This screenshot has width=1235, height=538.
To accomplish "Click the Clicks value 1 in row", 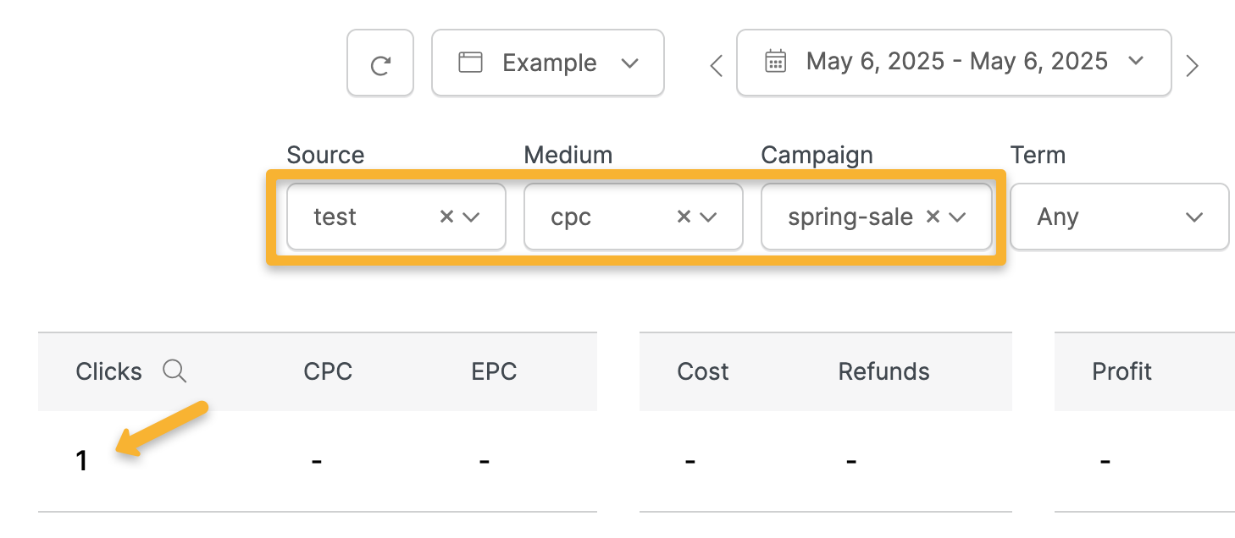I will pyautogui.click(x=82, y=461).
